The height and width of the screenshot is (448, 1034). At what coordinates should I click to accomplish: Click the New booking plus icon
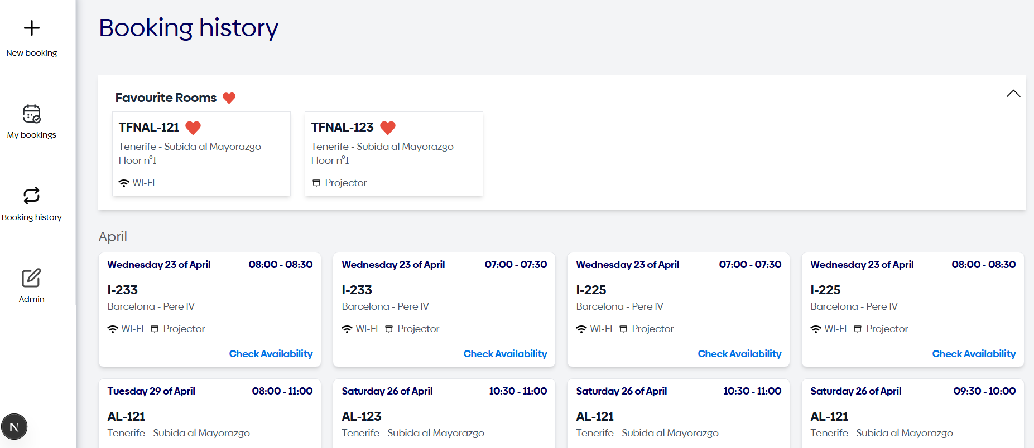coord(32,28)
